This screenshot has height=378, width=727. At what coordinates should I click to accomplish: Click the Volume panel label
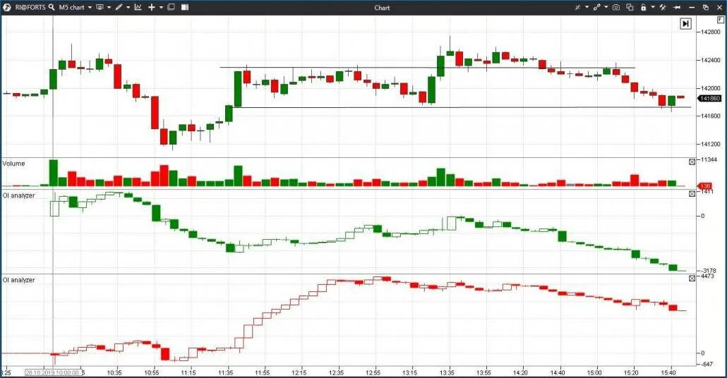(13, 164)
